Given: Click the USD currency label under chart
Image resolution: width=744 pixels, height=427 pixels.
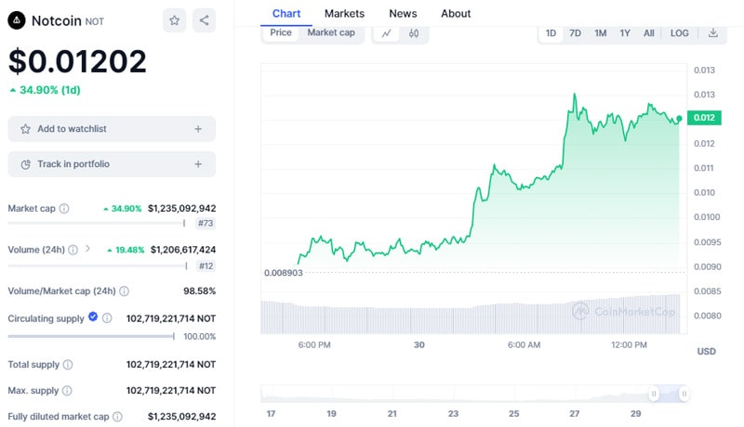Looking at the screenshot, I should 706,351.
